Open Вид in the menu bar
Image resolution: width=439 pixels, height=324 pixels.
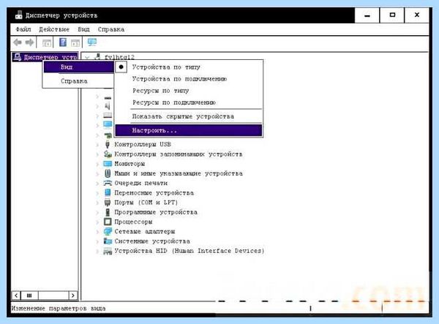point(83,29)
